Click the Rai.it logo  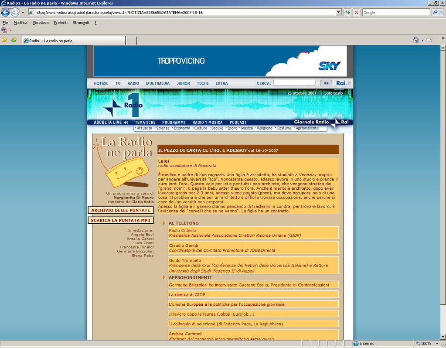tap(343, 83)
